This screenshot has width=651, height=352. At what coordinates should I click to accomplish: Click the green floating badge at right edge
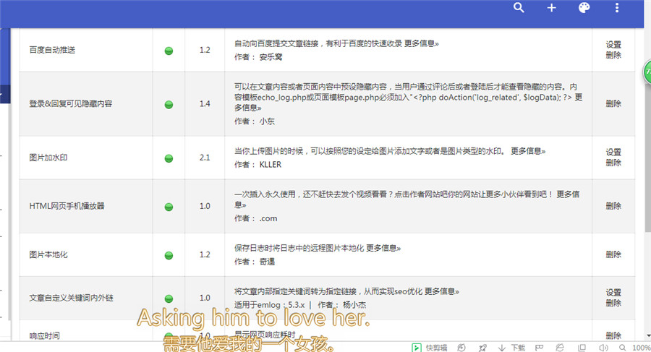point(647,73)
